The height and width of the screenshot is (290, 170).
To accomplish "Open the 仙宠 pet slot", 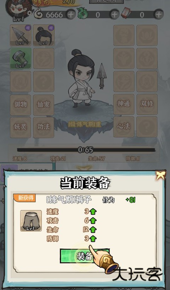I will [44, 105].
